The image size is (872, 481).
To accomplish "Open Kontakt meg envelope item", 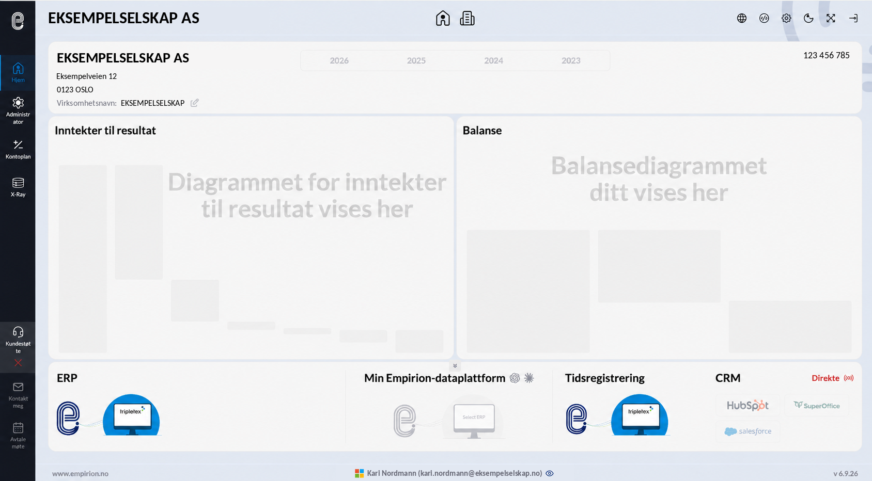I will click(x=18, y=395).
